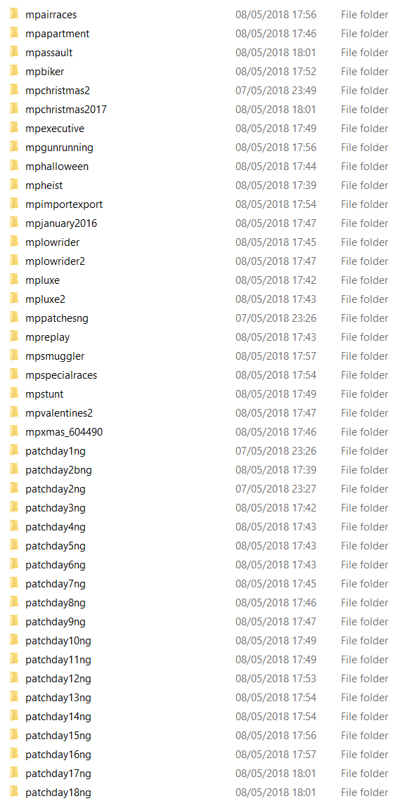Click the mphalloween date 08/05/2018 17:44

(276, 166)
